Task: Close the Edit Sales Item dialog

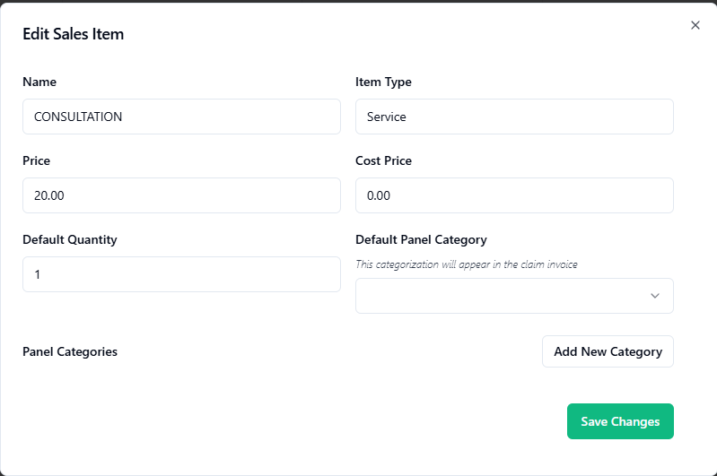Action: coord(695,25)
